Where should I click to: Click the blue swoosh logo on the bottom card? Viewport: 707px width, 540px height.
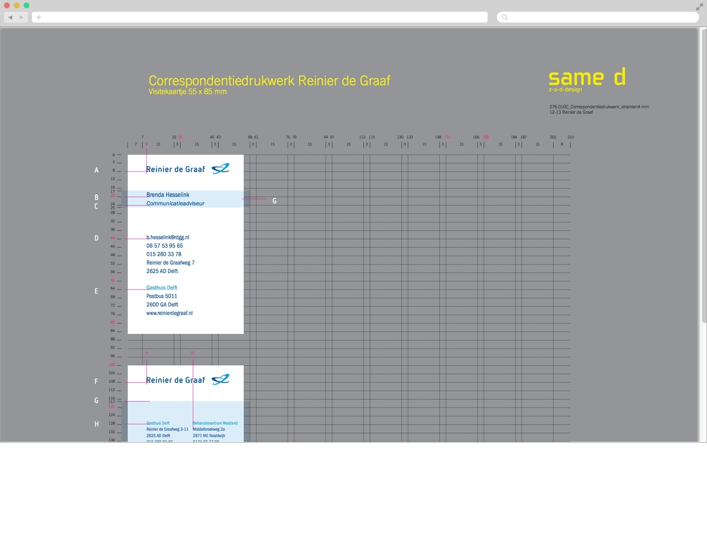tap(220, 379)
